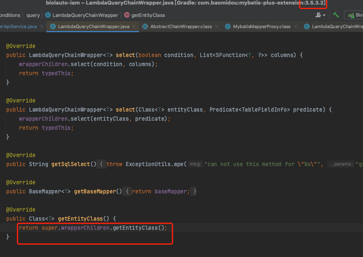Click the green hammer Build Project icon
363x257 pixels.
point(336,14)
